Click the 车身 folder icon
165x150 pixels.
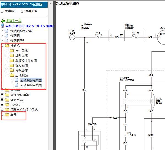(7, 114)
